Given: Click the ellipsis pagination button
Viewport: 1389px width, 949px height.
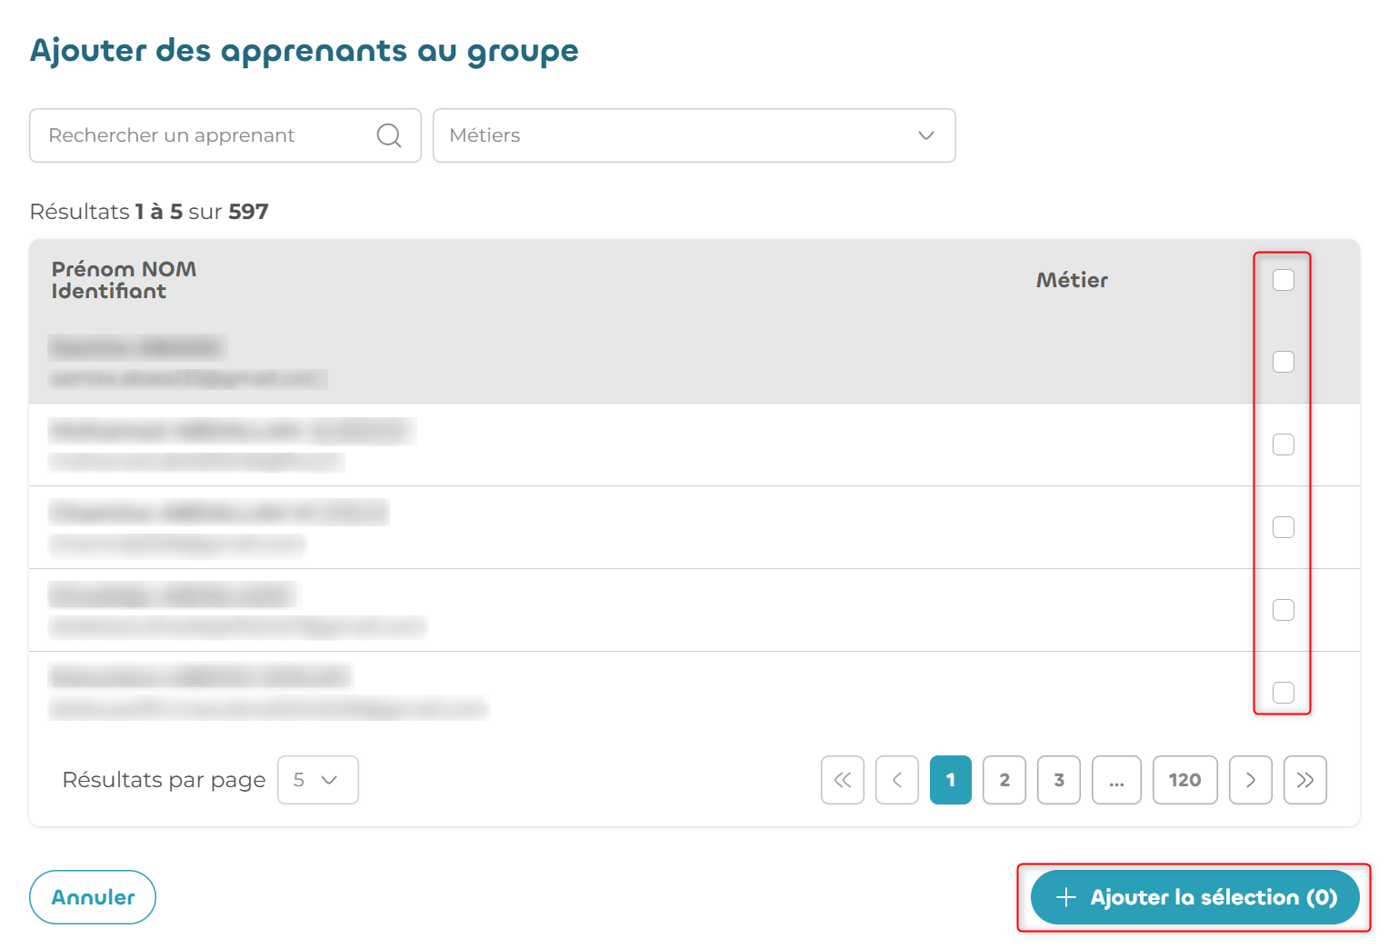Looking at the screenshot, I should (x=1116, y=780).
